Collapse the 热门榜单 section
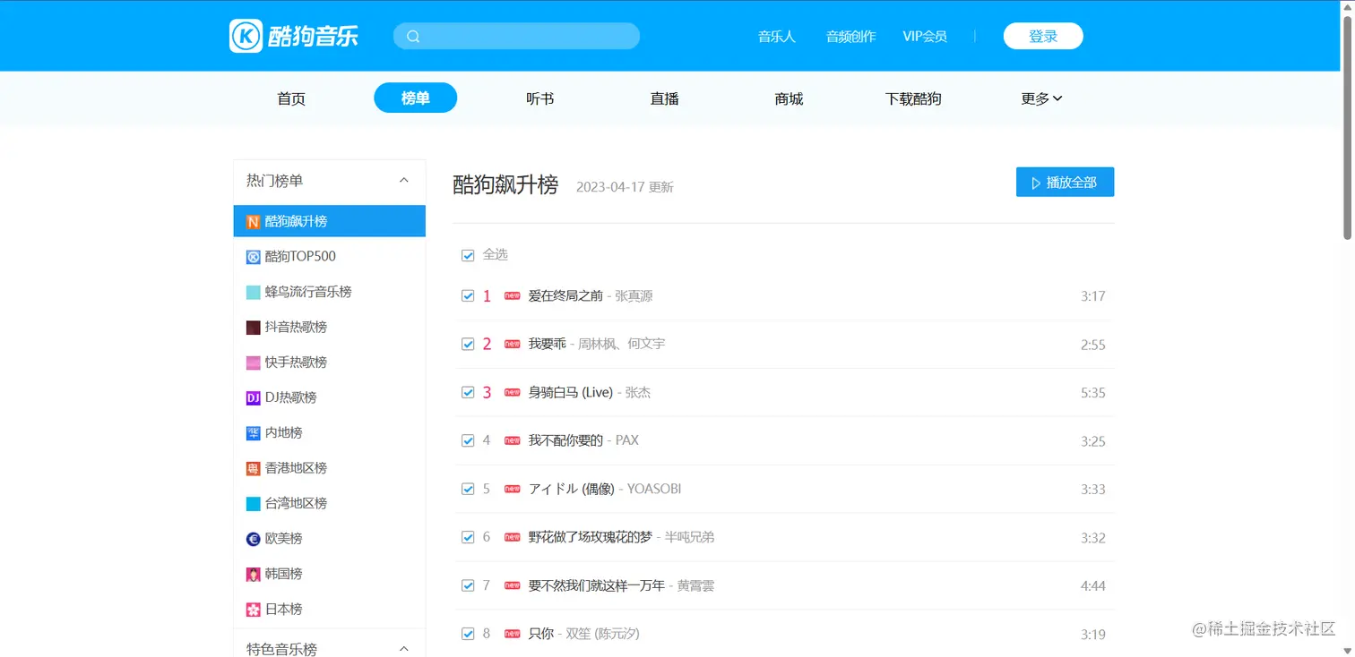The width and height of the screenshot is (1355, 657). (x=404, y=181)
